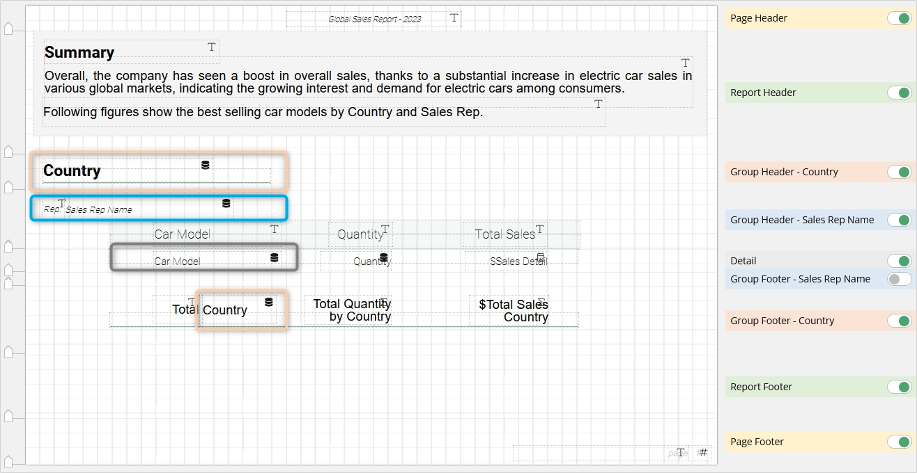Select the Page Header section label
The height and width of the screenshot is (473, 917).
[759, 18]
